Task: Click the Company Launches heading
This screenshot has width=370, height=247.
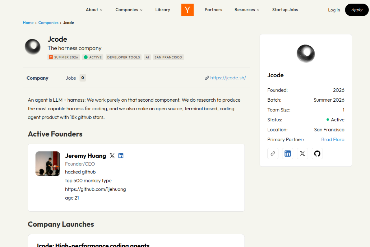Action: 61,224
